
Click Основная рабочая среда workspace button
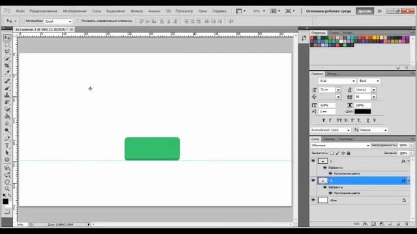coord(328,11)
